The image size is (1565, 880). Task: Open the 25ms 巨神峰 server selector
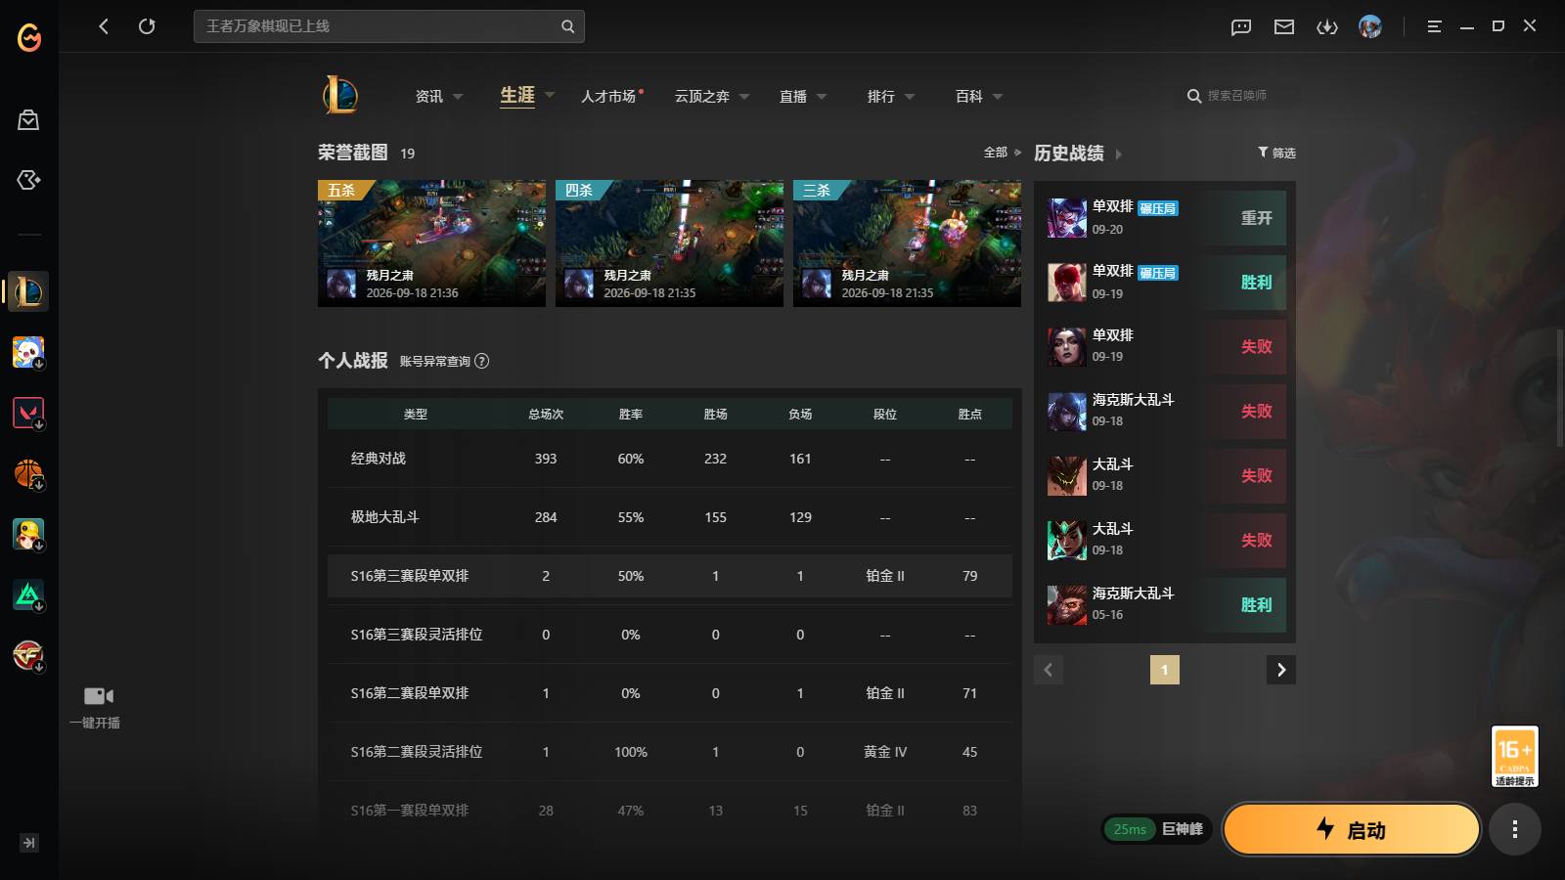[1158, 829]
